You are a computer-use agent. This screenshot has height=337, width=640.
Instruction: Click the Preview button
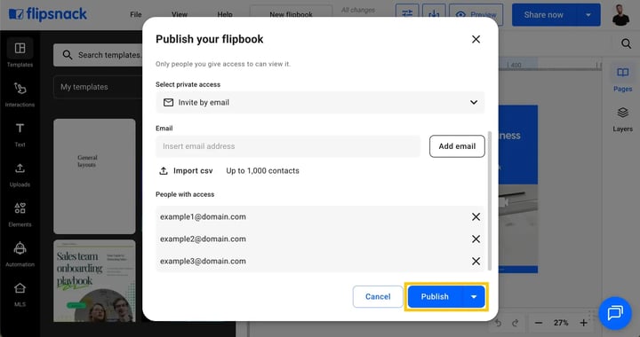[x=476, y=15]
